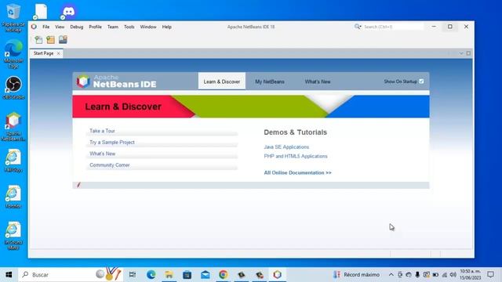Click the NetBeans cube logo on Start Page
The height and width of the screenshot is (282, 502).
(83, 81)
